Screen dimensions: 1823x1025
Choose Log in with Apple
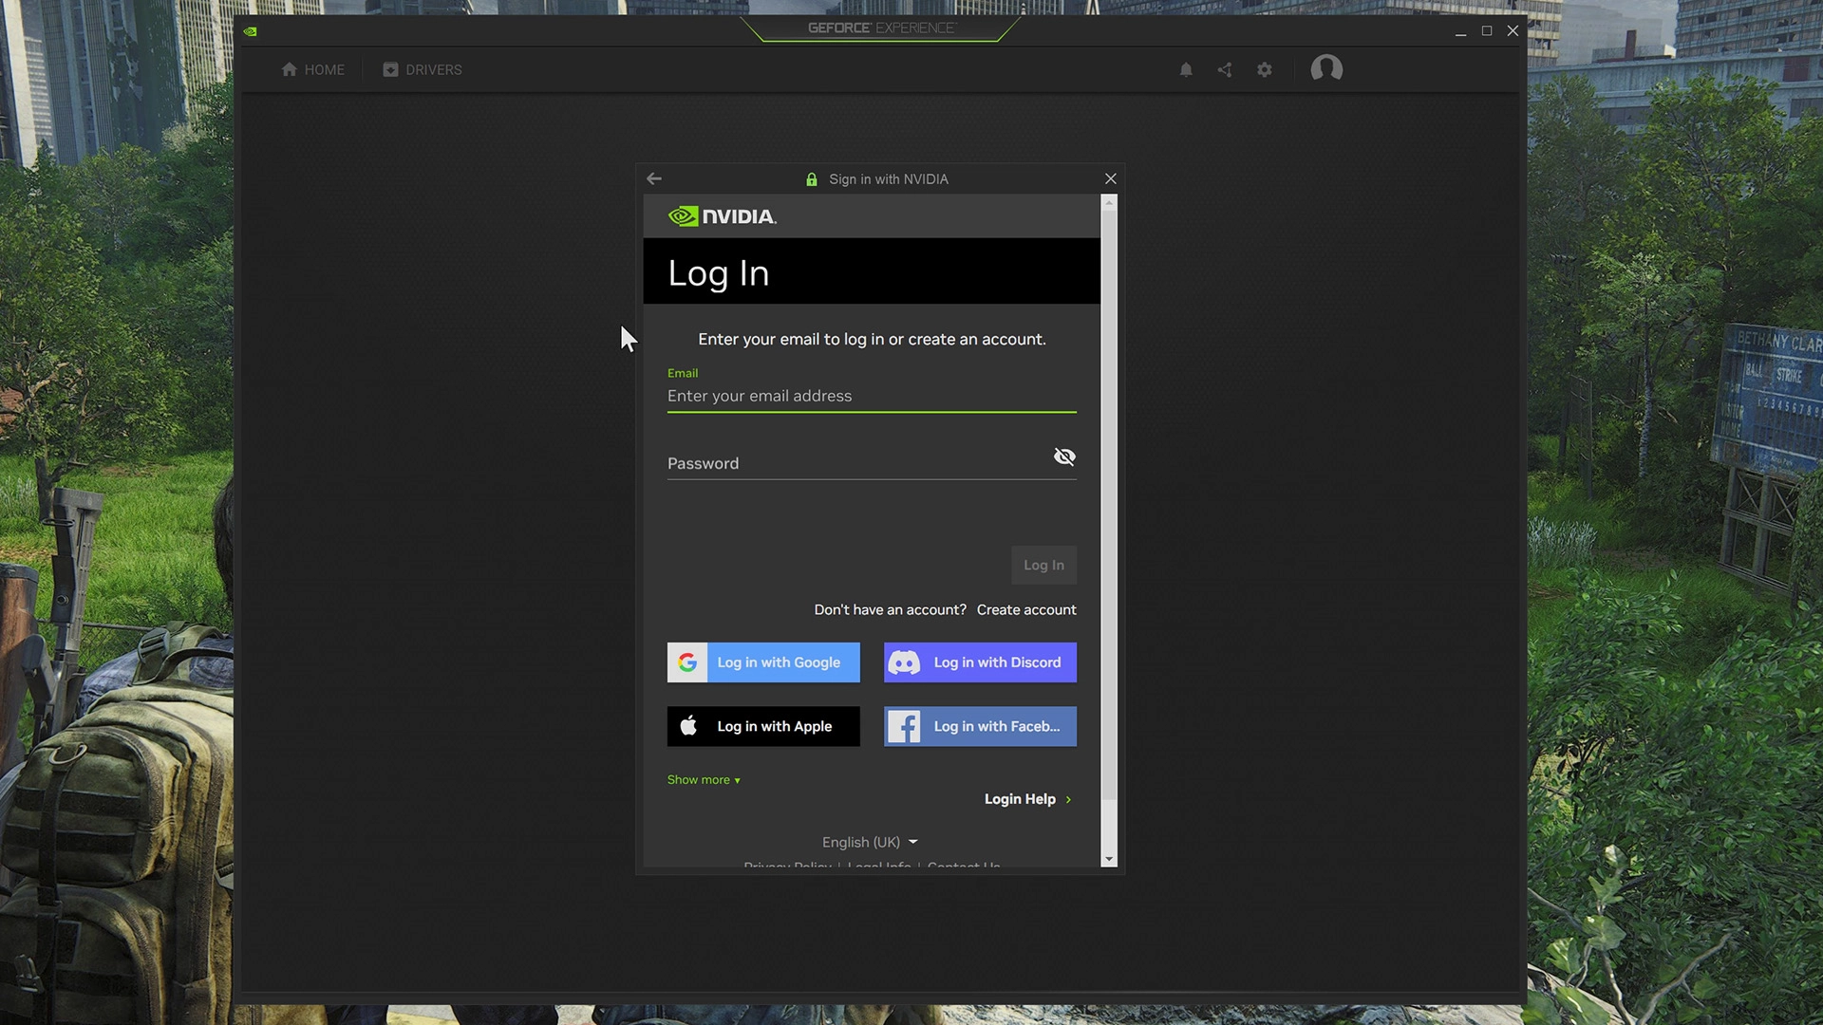click(763, 726)
